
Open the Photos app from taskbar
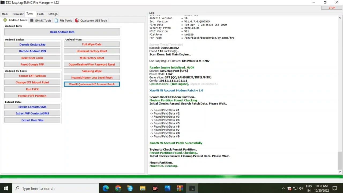tap(167, 188)
